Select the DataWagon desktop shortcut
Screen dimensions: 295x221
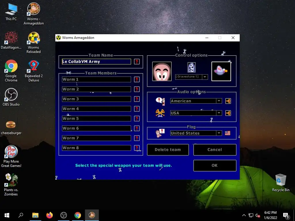11,40
